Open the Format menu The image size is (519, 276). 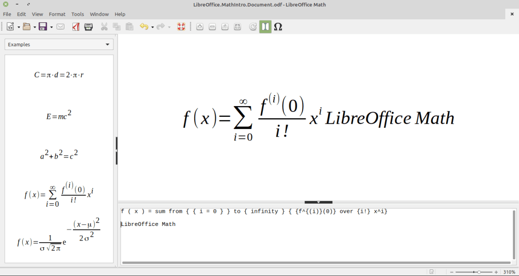point(57,14)
